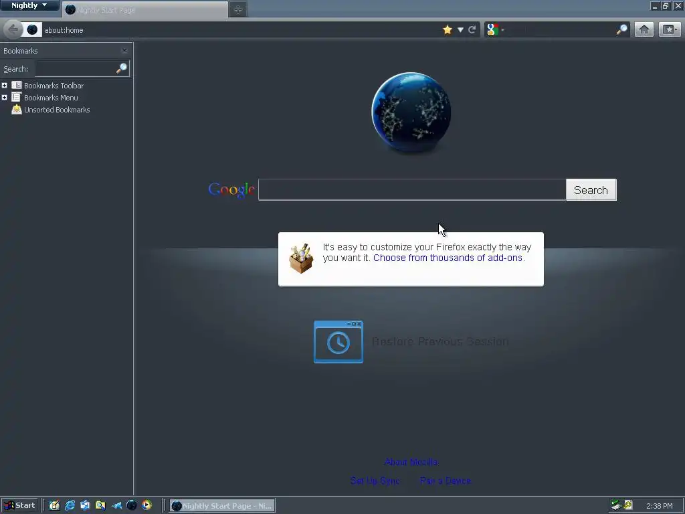Viewport: 685px width, 514px height.
Task: Click the yellow system tray icon beside the clock
Action: (x=628, y=505)
